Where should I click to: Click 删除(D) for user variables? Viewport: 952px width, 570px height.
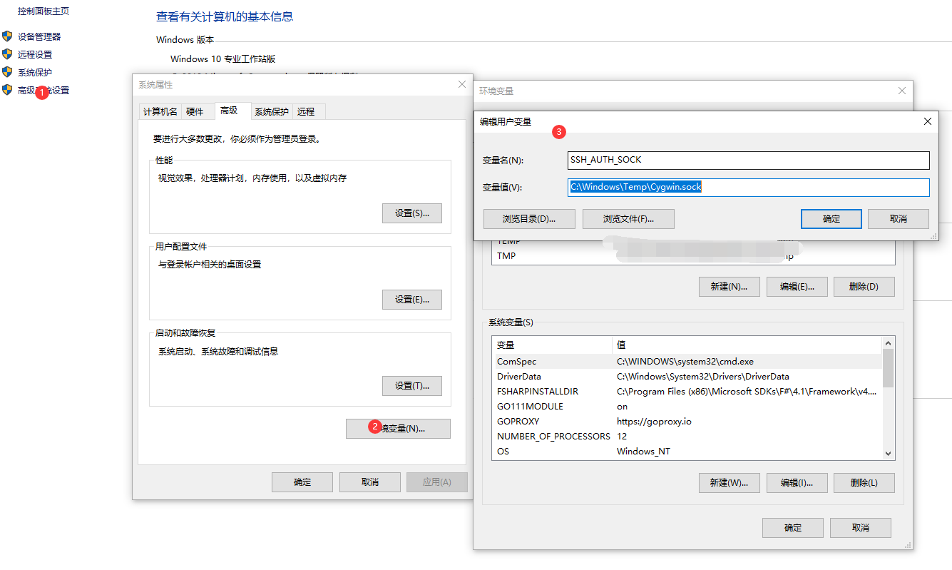(864, 287)
